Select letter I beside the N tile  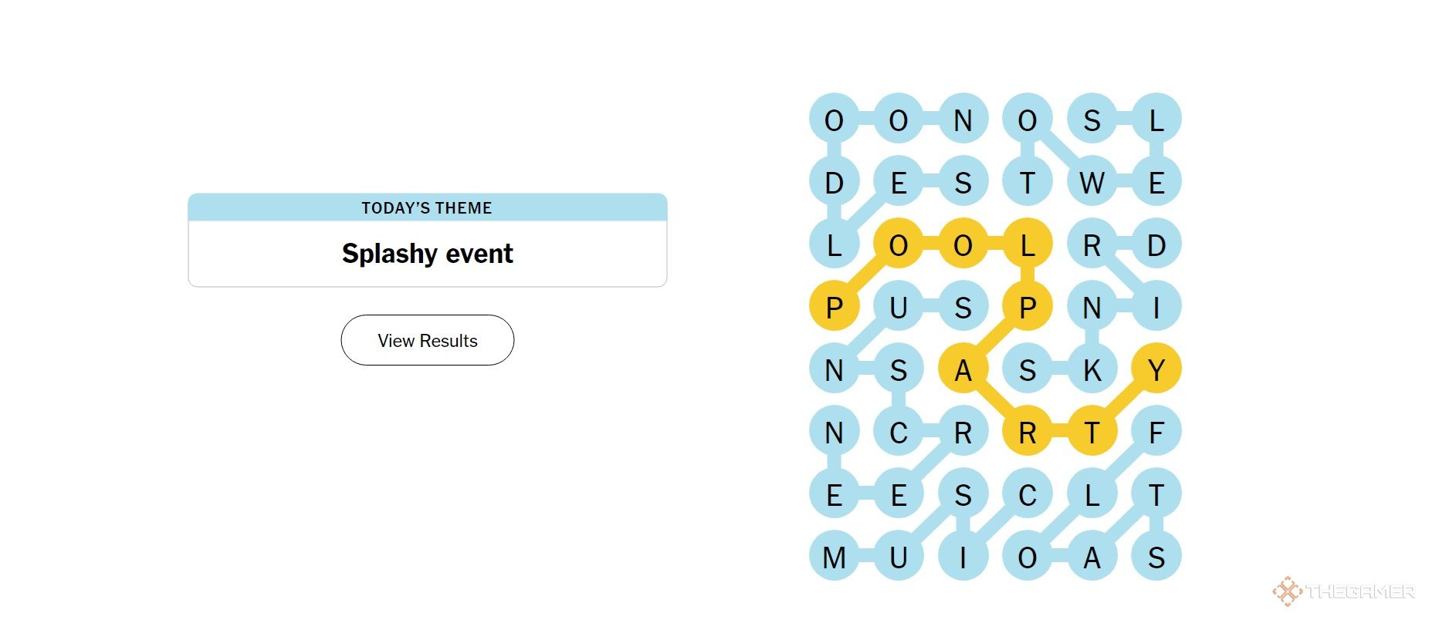(x=1156, y=308)
